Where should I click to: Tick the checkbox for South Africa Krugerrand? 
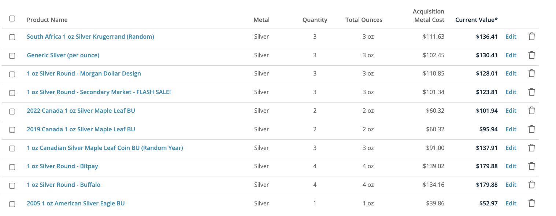tap(12, 37)
